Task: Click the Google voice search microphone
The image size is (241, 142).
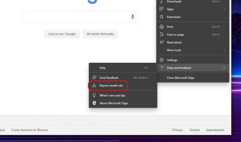Action: [133, 17]
